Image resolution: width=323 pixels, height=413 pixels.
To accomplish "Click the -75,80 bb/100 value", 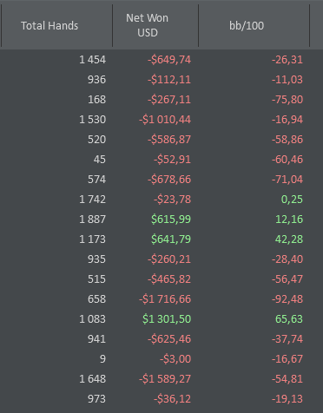I will point(287,100).
